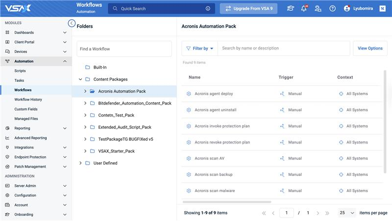The height and width of the screenshot is (221, 392).
Task: Click the current page number box
Action: [x=287, y=213]
